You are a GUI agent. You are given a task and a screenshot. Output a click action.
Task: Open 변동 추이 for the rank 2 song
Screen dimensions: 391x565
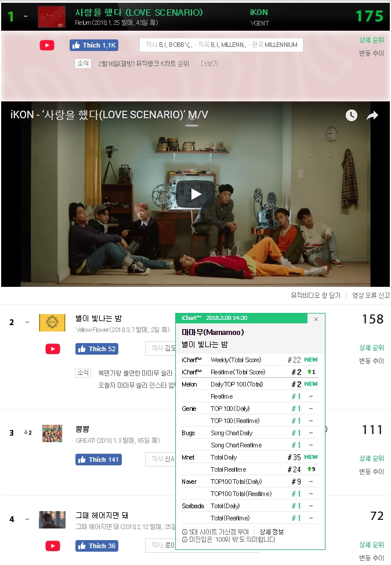[x=371, y=360]
